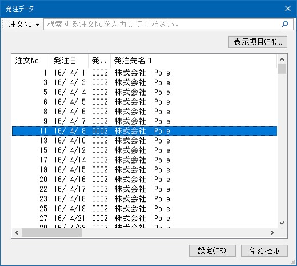Click the 発注先名 1 column header
Viewport: 297px width, 266px height.
[194, 61]
